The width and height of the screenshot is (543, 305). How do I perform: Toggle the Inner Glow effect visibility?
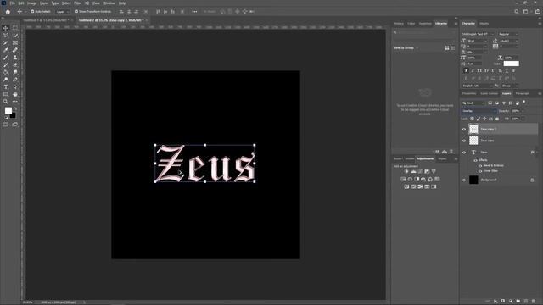[480, 171]
